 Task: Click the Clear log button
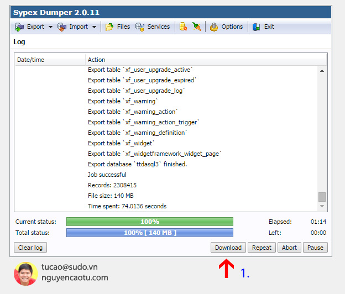(30, 248)
